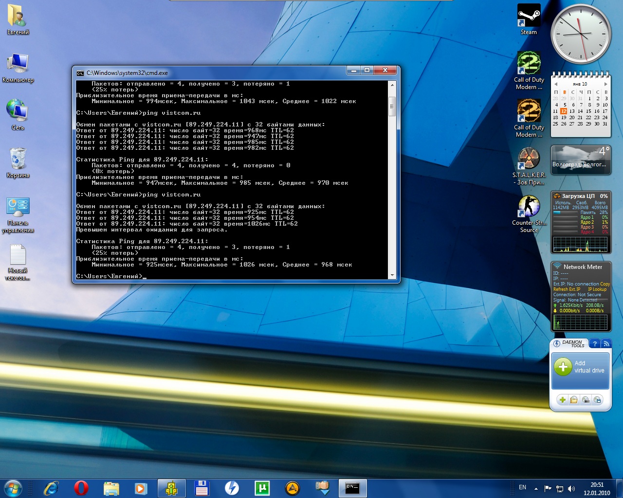Open uTorrent from the taskbar

click(x=262, y=488)
